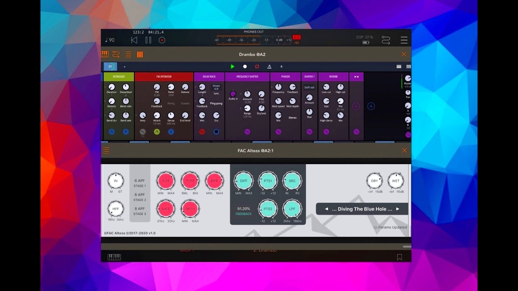Rewind transport to the start
The width and height of the screenshot is (518, 291).
[134, 40]
